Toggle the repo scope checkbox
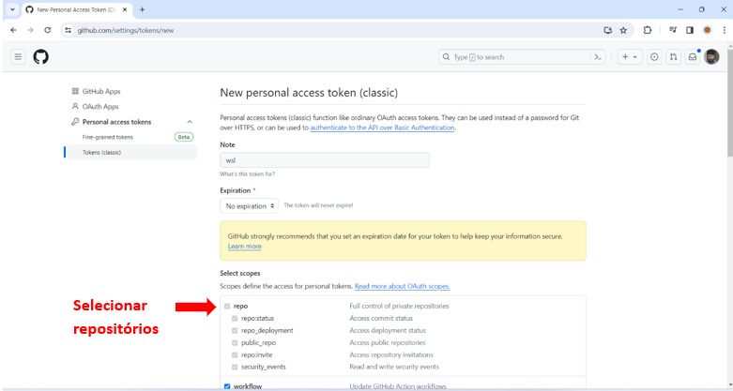 tap(227, 306)
